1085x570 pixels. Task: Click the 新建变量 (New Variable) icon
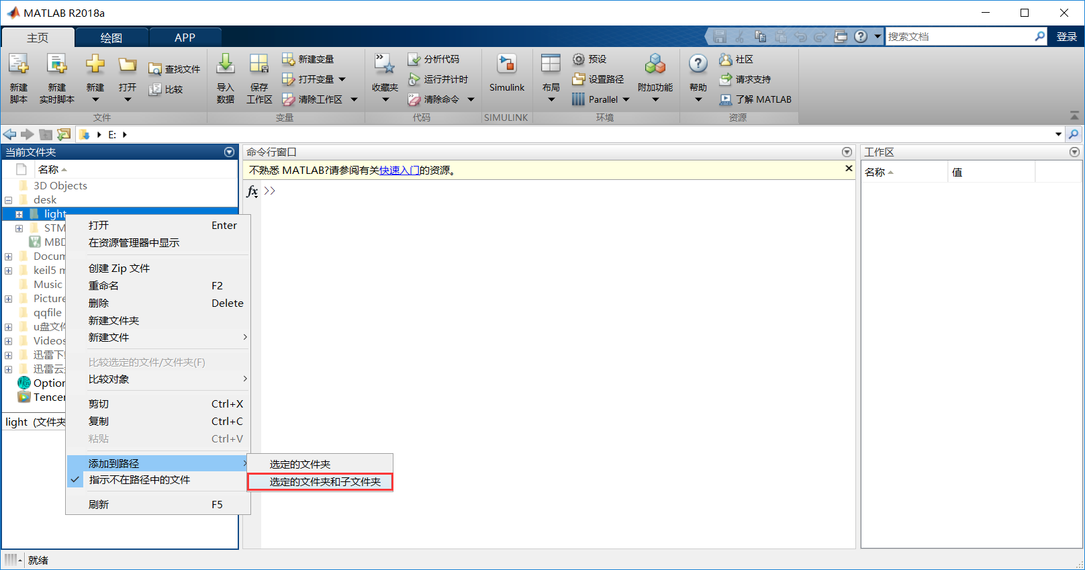[x=288, y=59]
